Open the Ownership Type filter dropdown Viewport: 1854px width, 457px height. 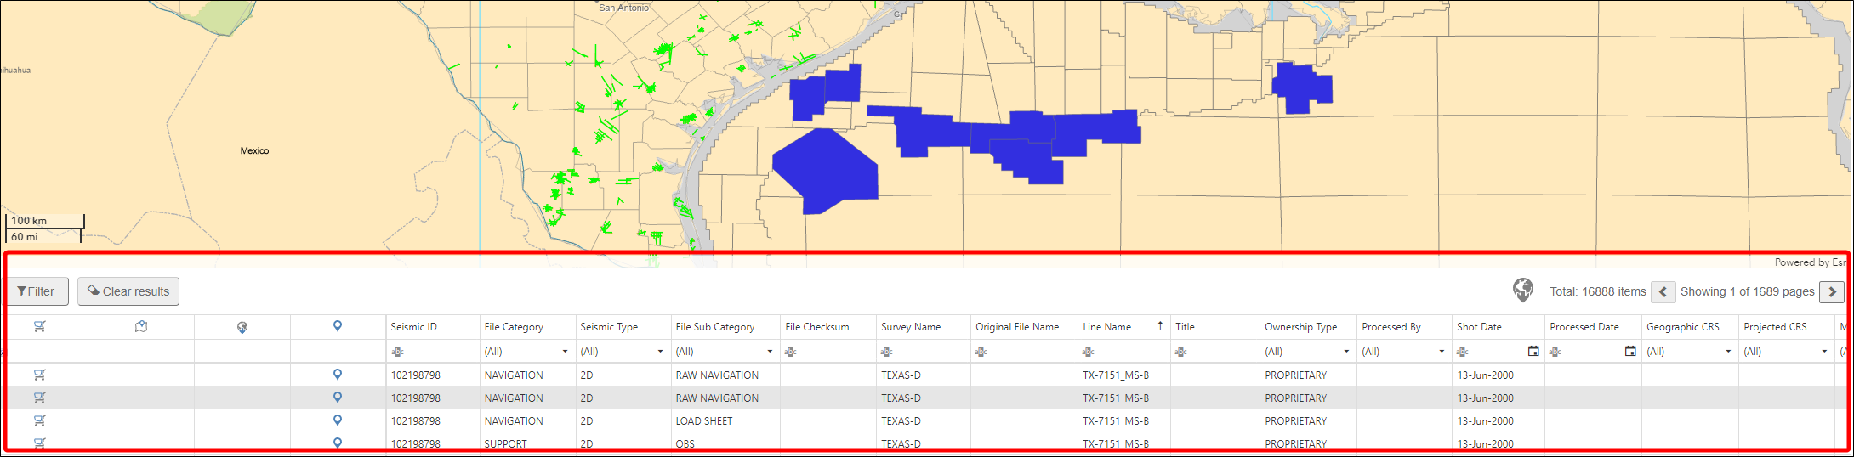coord(1346,352)
